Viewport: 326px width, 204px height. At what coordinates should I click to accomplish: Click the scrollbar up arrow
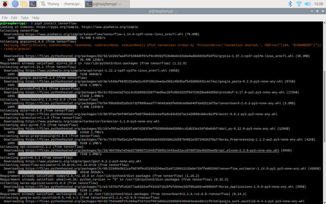[325, 23]
